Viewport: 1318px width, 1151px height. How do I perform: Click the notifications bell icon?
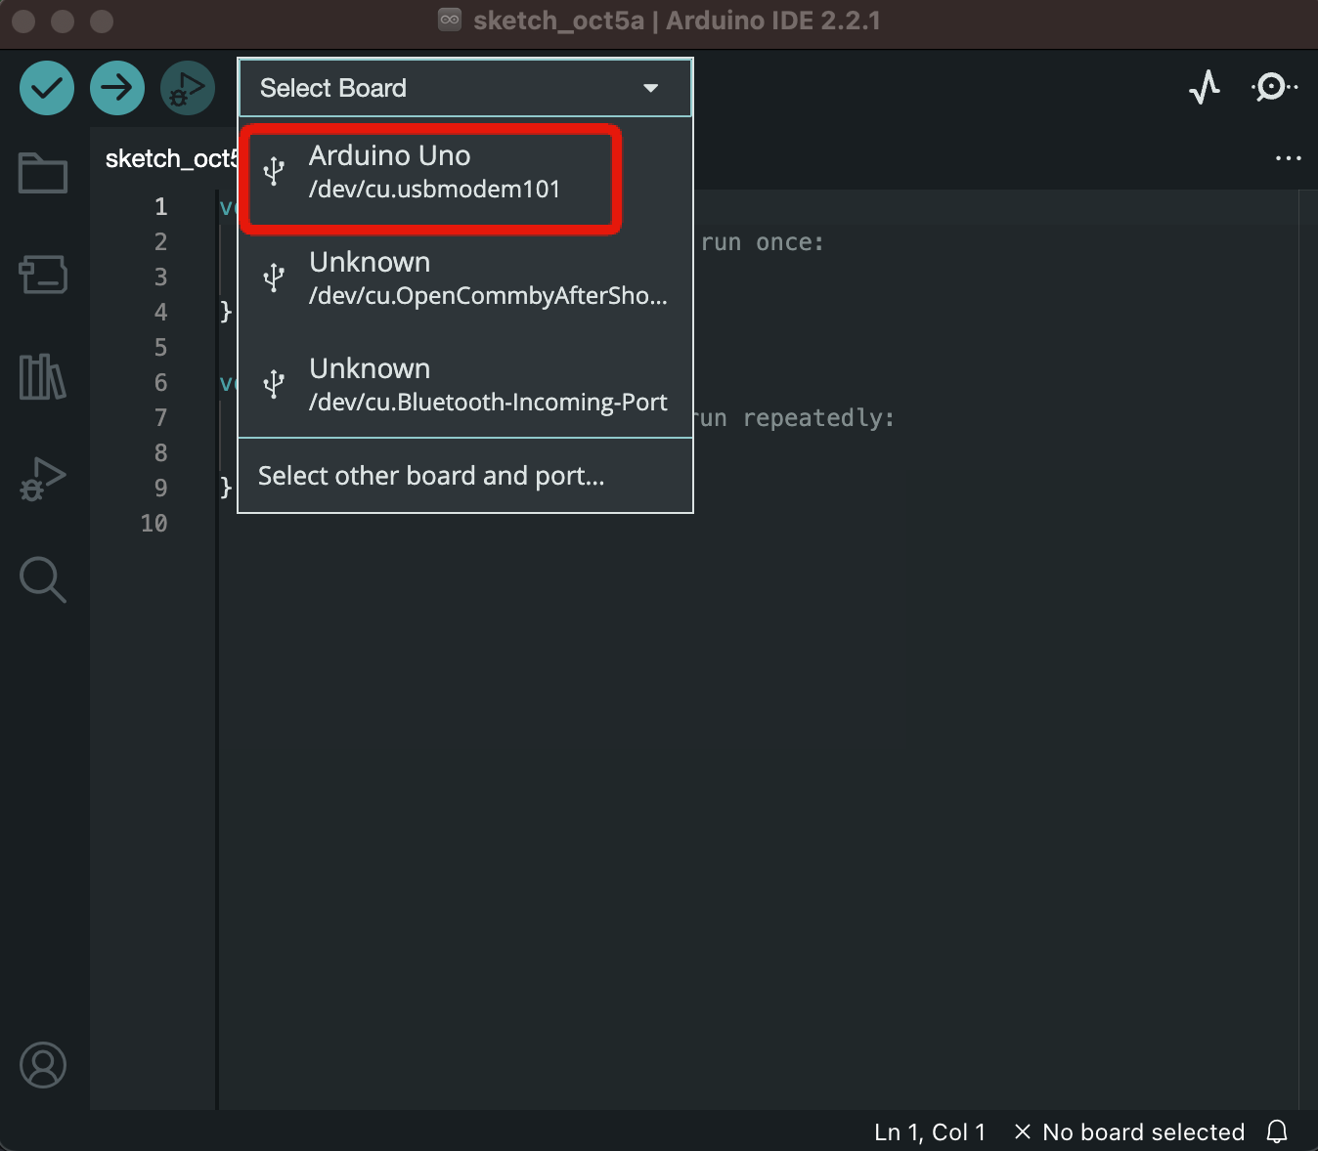coord(1277,1131)
